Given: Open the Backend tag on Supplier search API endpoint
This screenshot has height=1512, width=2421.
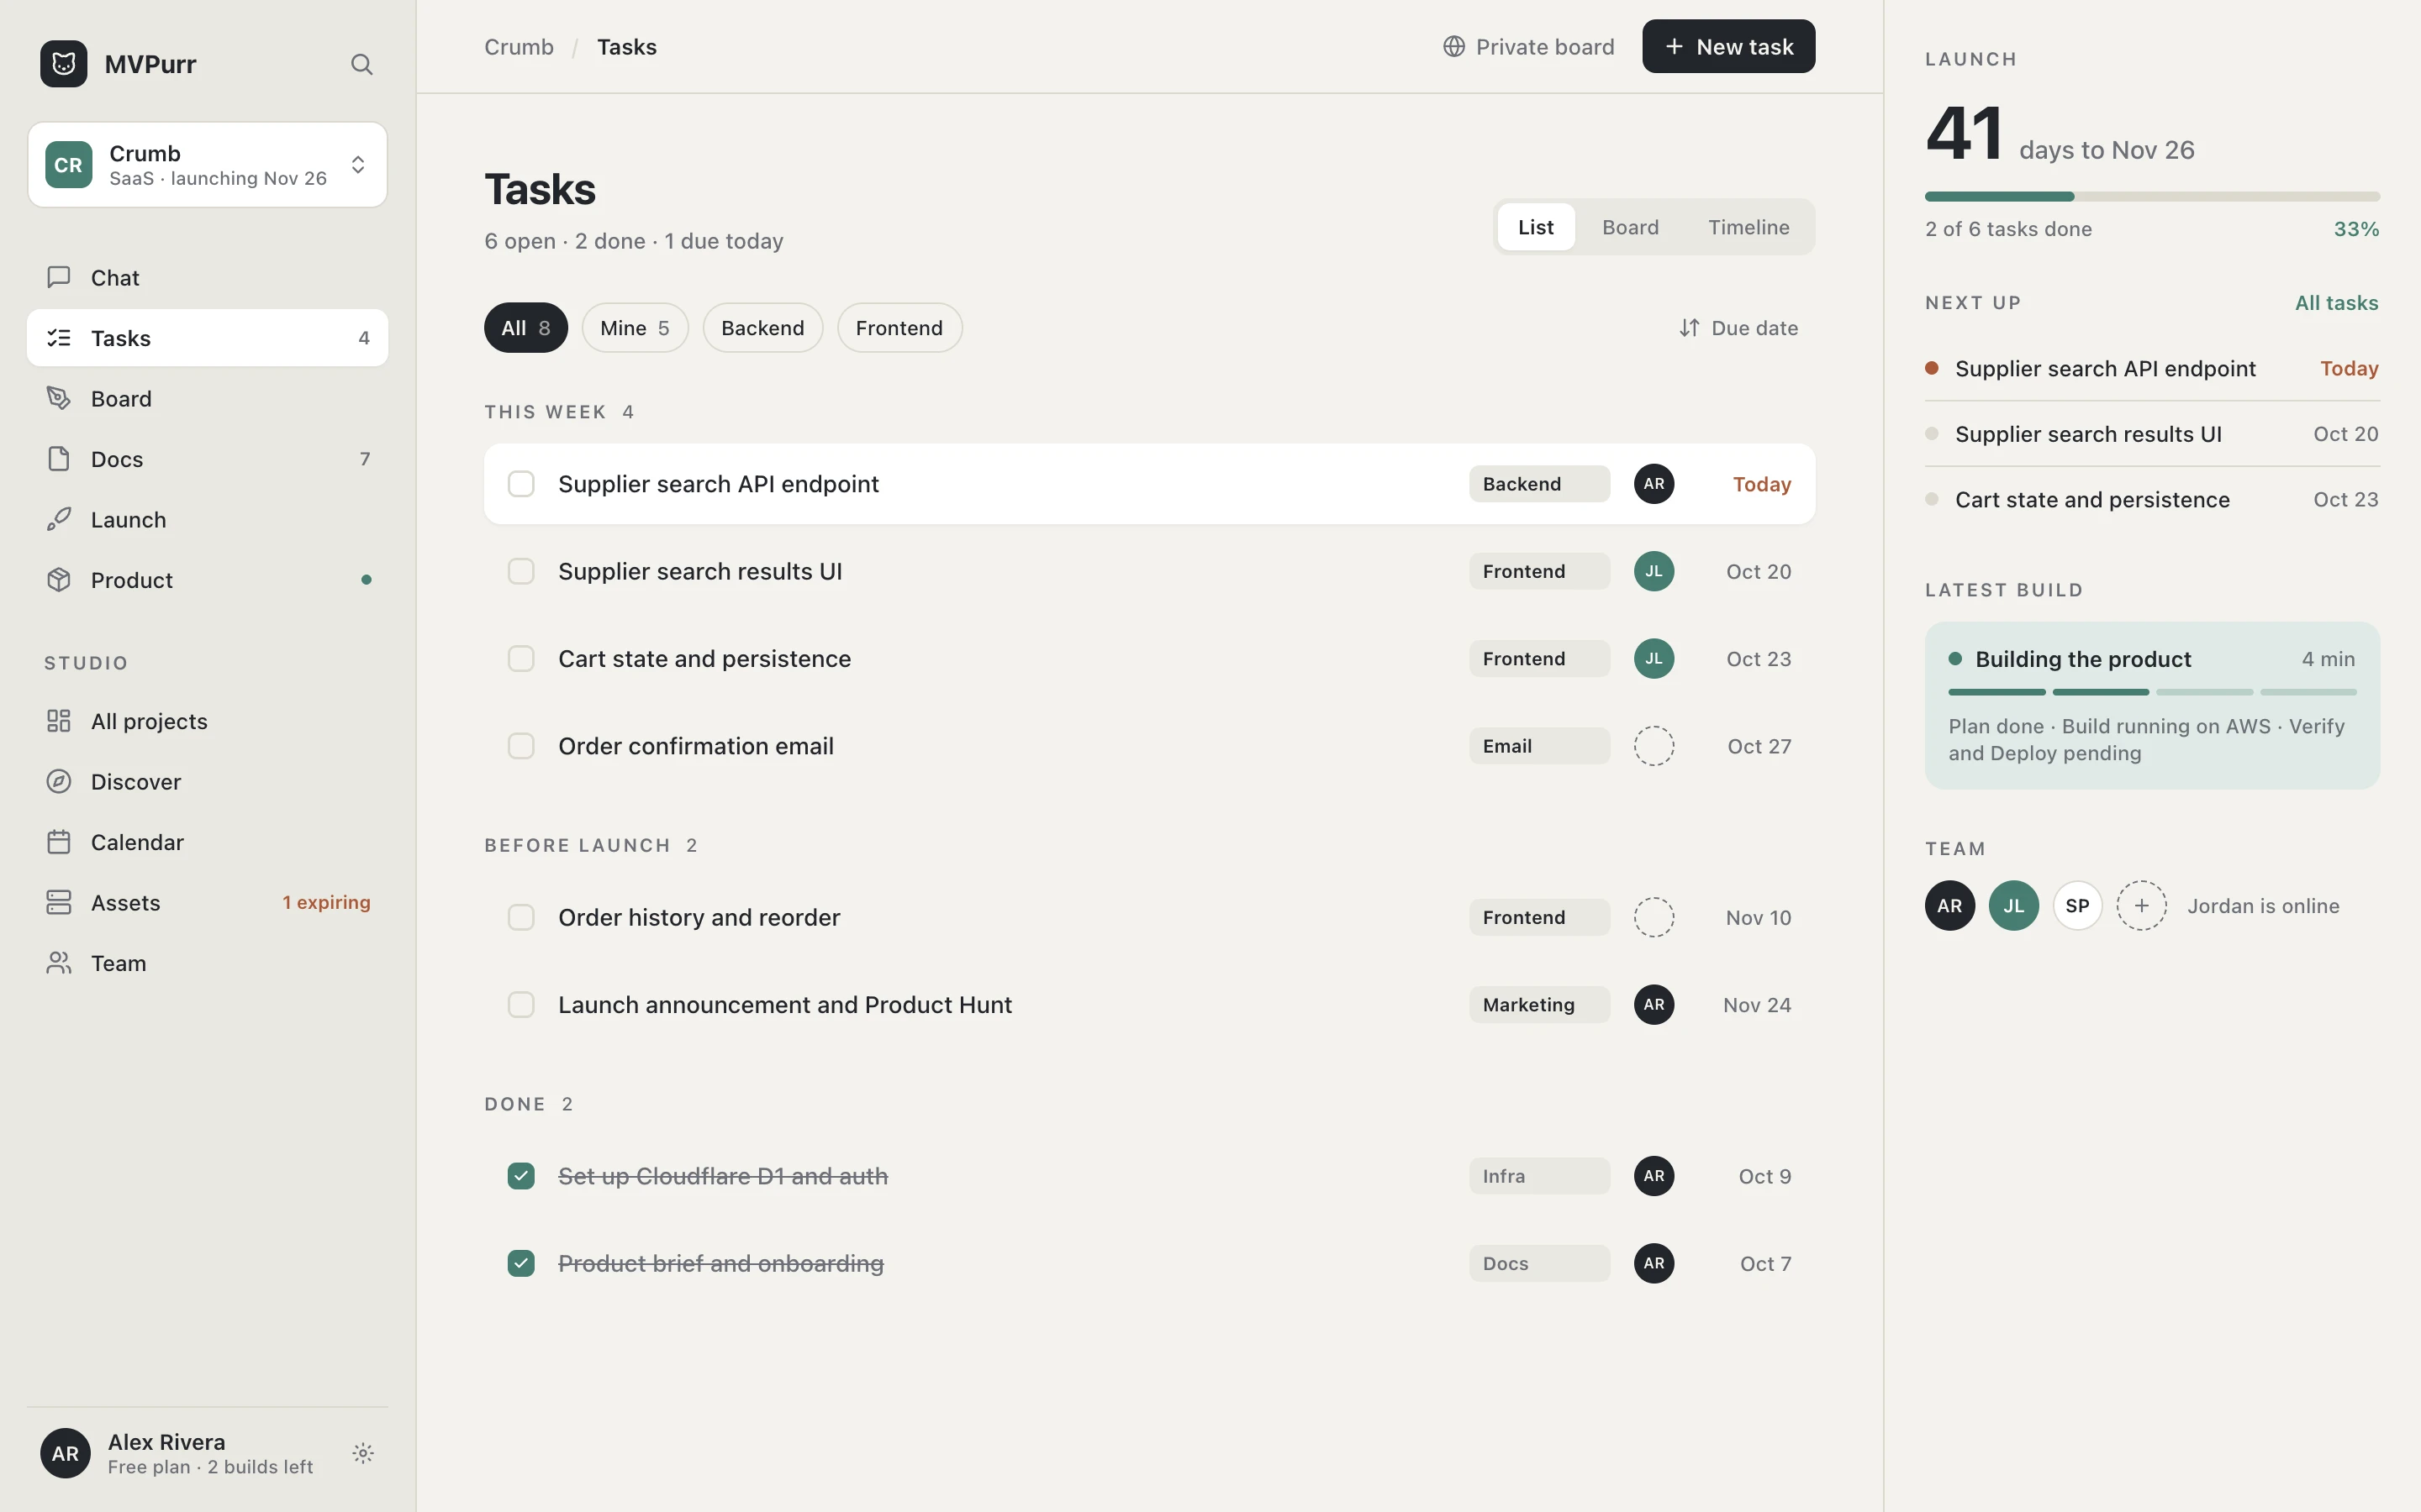Looking at the screenshot, I should point(1540,484).
